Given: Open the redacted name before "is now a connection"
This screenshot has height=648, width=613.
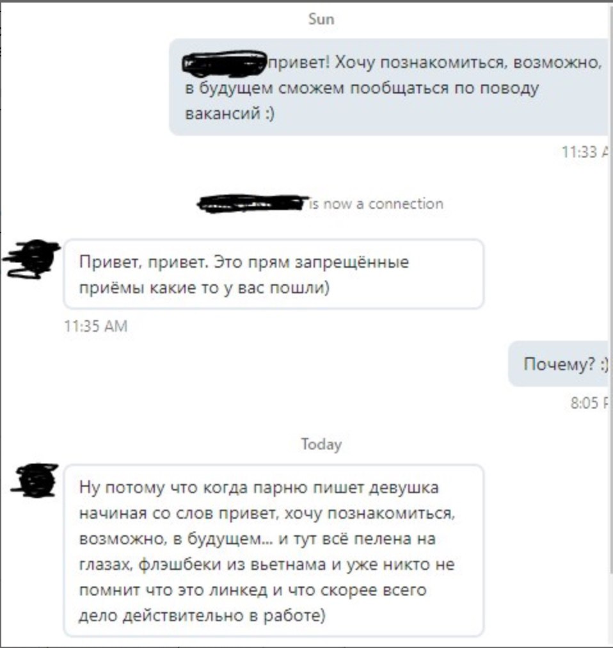Looking at the screenshot, I should pyautogui.click(x=253, y=204).
